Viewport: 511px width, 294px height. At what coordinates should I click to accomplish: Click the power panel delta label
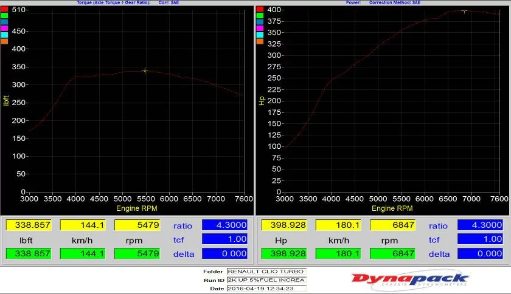(439, 254)
